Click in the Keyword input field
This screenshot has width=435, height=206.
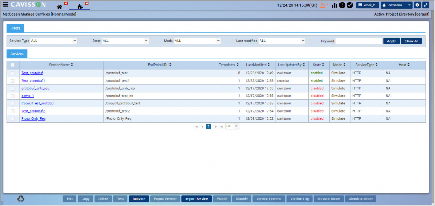click(x=359, y=41)
